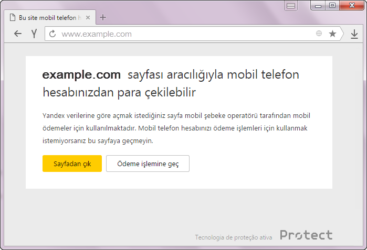Click the globe translate icon in address bar
Image resolution: width=367 pixels, height=250 pixels.
(x=319, y=34)
